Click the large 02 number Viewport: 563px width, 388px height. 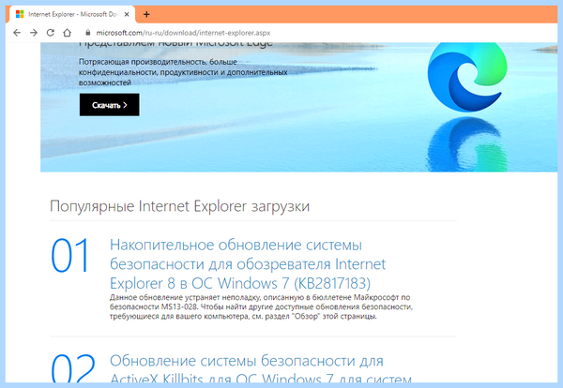pos(73,368)
